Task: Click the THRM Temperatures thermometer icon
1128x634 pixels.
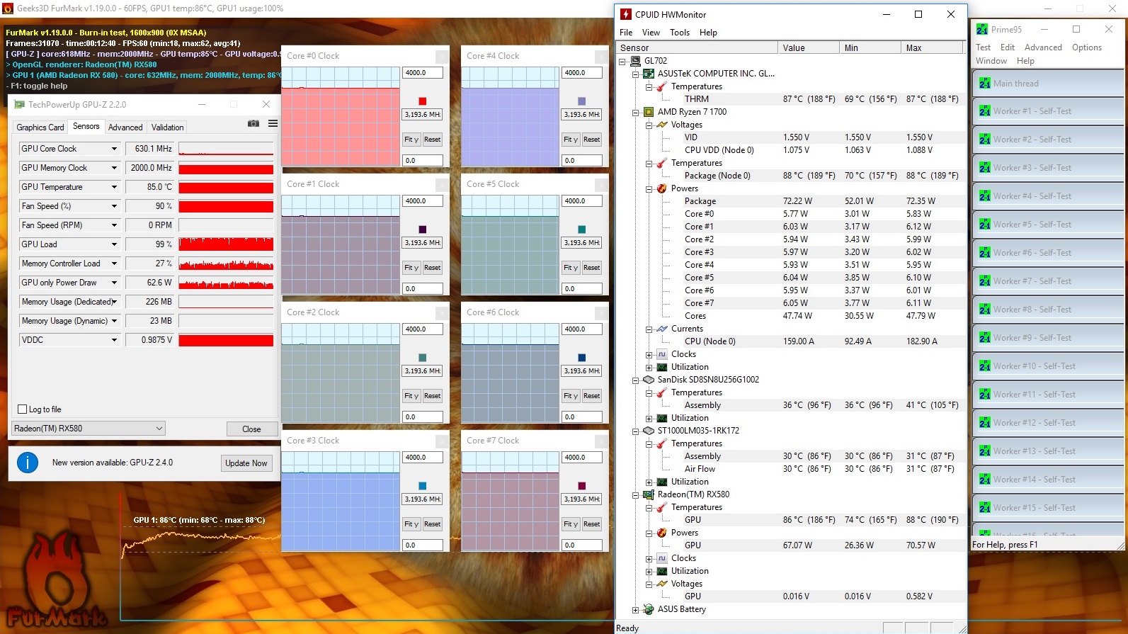Action: 662,86
